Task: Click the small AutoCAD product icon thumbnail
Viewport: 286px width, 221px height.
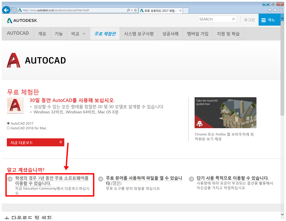Action: click(x=15, y=106)
